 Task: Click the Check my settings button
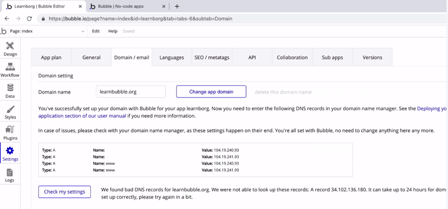64,192
